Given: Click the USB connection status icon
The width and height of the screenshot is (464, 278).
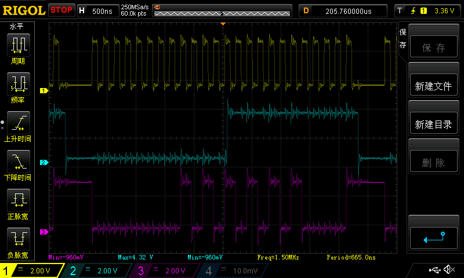Looking at the screenshot, I should point(435,270).
